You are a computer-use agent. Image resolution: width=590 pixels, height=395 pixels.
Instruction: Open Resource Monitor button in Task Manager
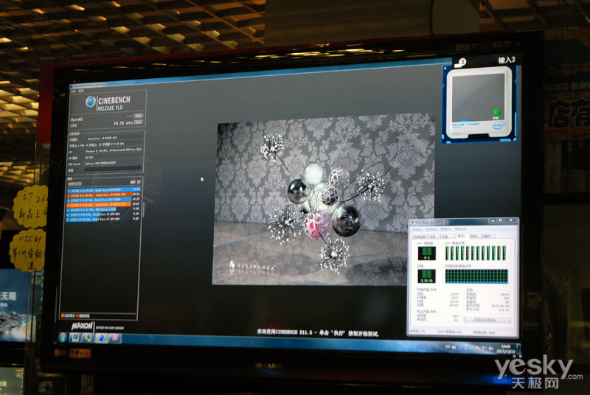coord(487,320)
